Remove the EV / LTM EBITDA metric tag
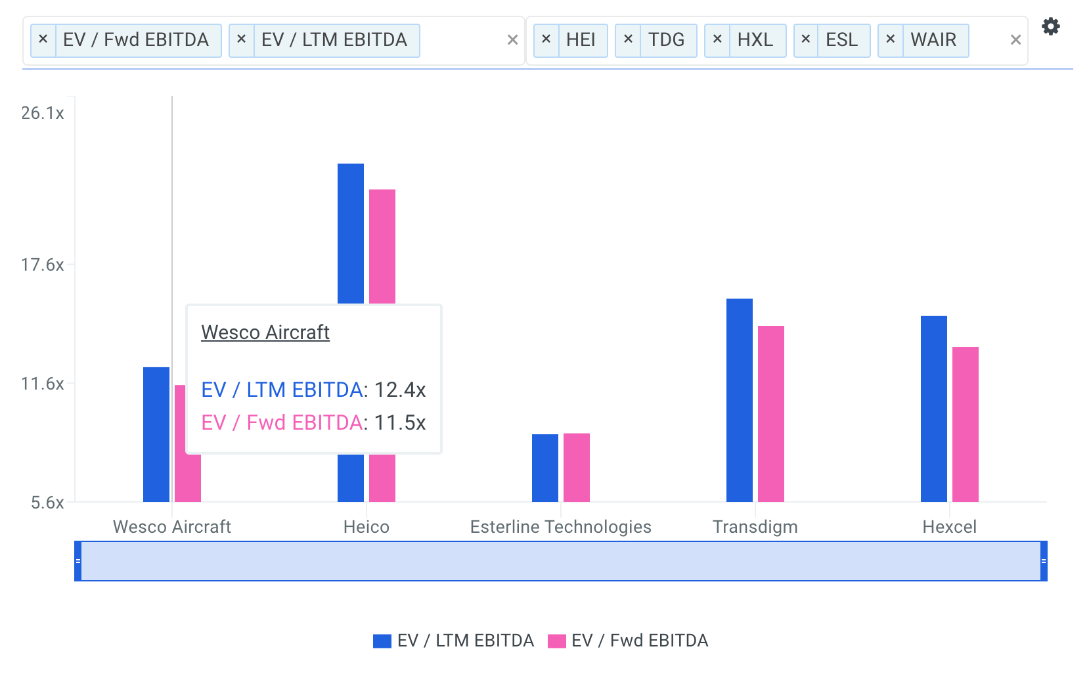The height and width of the screenshot is (678, 1089). tap(242, 40)
